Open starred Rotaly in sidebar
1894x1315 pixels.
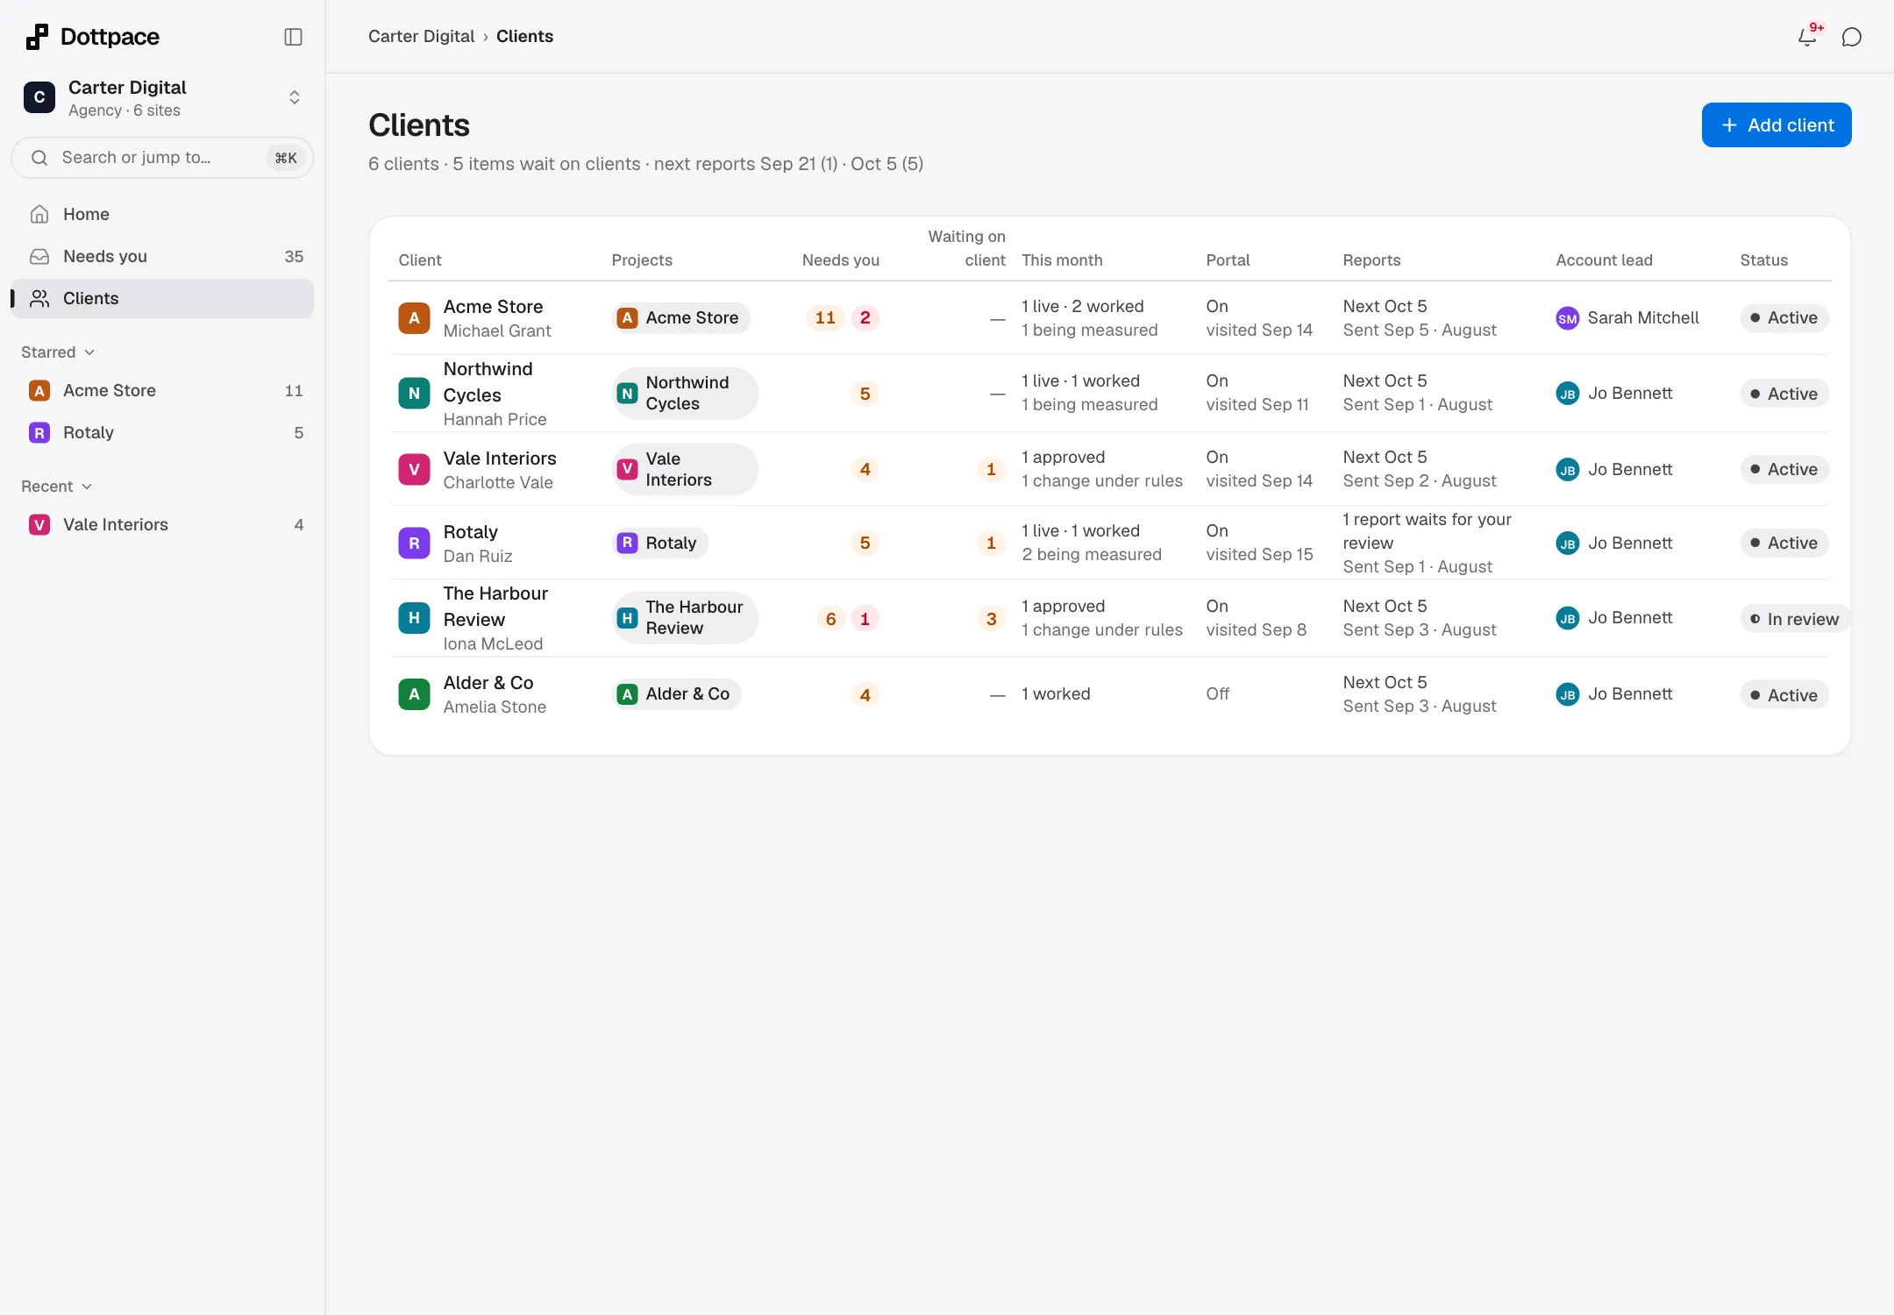[162, 432]
